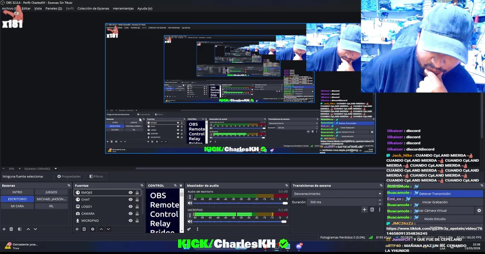485x254 pixels.
Task: Toggle lock on LOGO1 source
Action: point(137,207)
